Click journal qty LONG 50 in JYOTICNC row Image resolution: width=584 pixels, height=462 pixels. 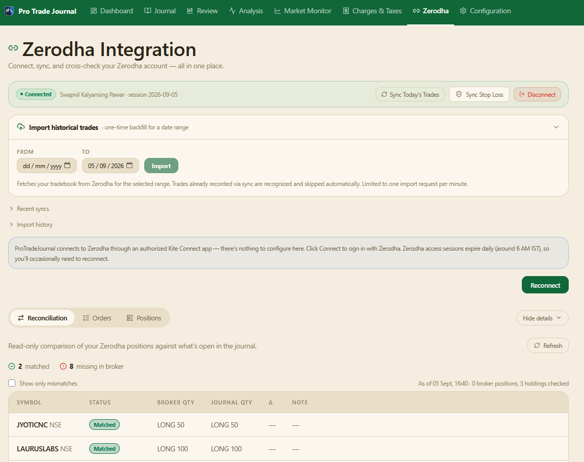click(x=224, y=425)
